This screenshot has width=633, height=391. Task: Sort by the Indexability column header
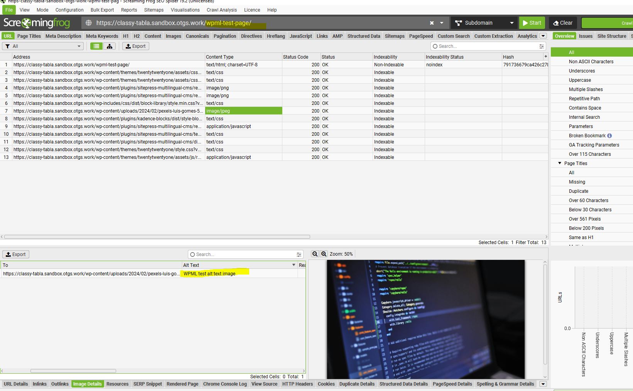pyautogui.click(x=398, y=57)
